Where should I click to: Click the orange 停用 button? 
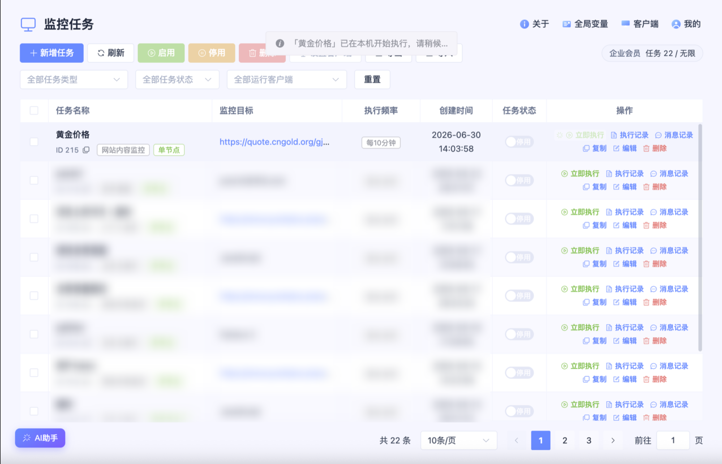click(212, 53)
